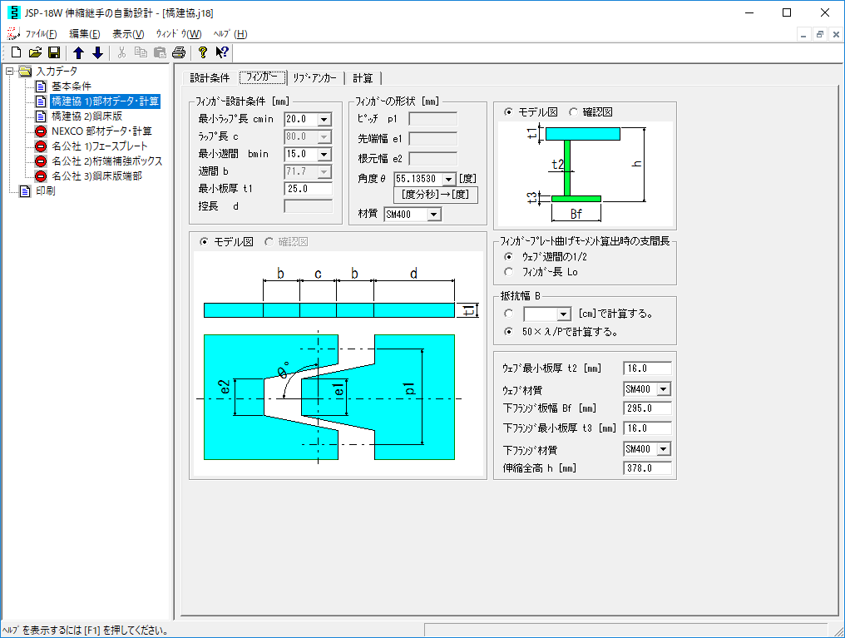This screenshot has height=638, width=845.
Task: Activate the context help pointer icon
Action: point(221,53)
